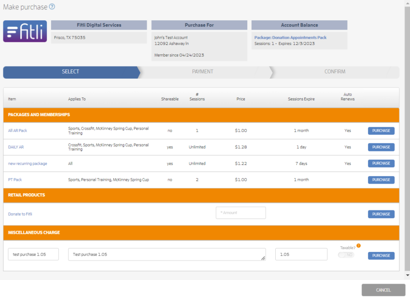Click Member since 04/24/2023 text
Viewport: 410px width, 300px height.
click(179, 55)
